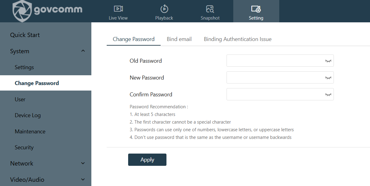Collapse the System section chevron
Viewport: 370px width, 186px height.
(x=83, y=51)
